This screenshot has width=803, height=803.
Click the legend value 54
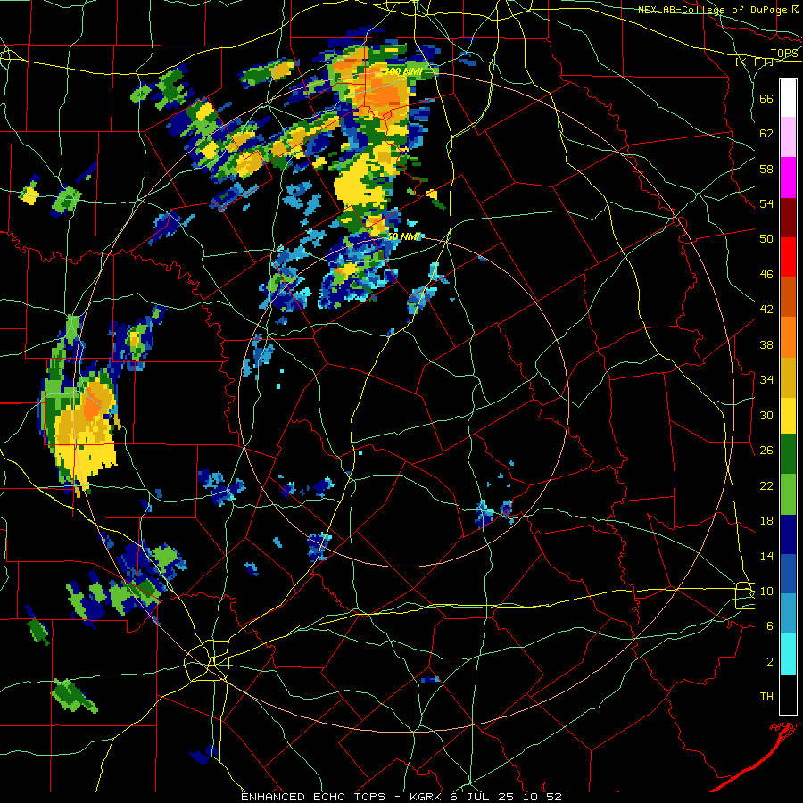click(766, 203)
